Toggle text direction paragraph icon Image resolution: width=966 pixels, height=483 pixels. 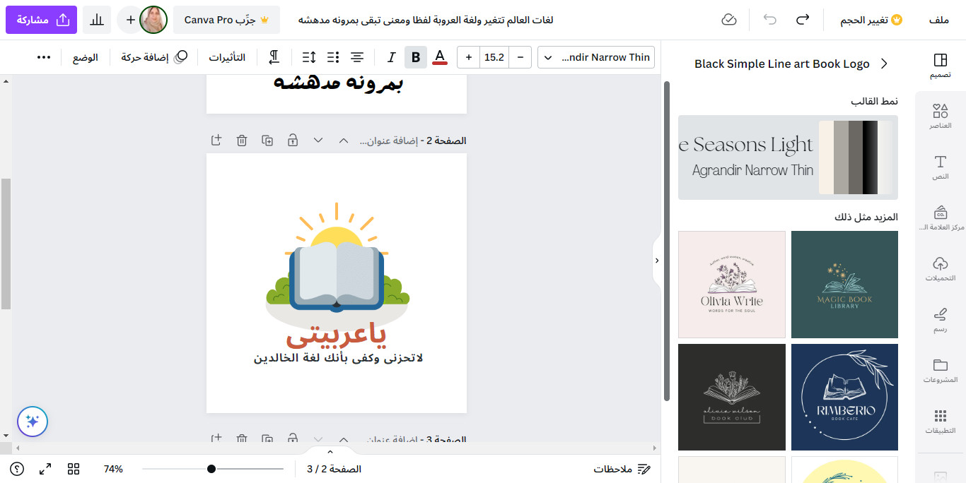click(x=273, y=57)
